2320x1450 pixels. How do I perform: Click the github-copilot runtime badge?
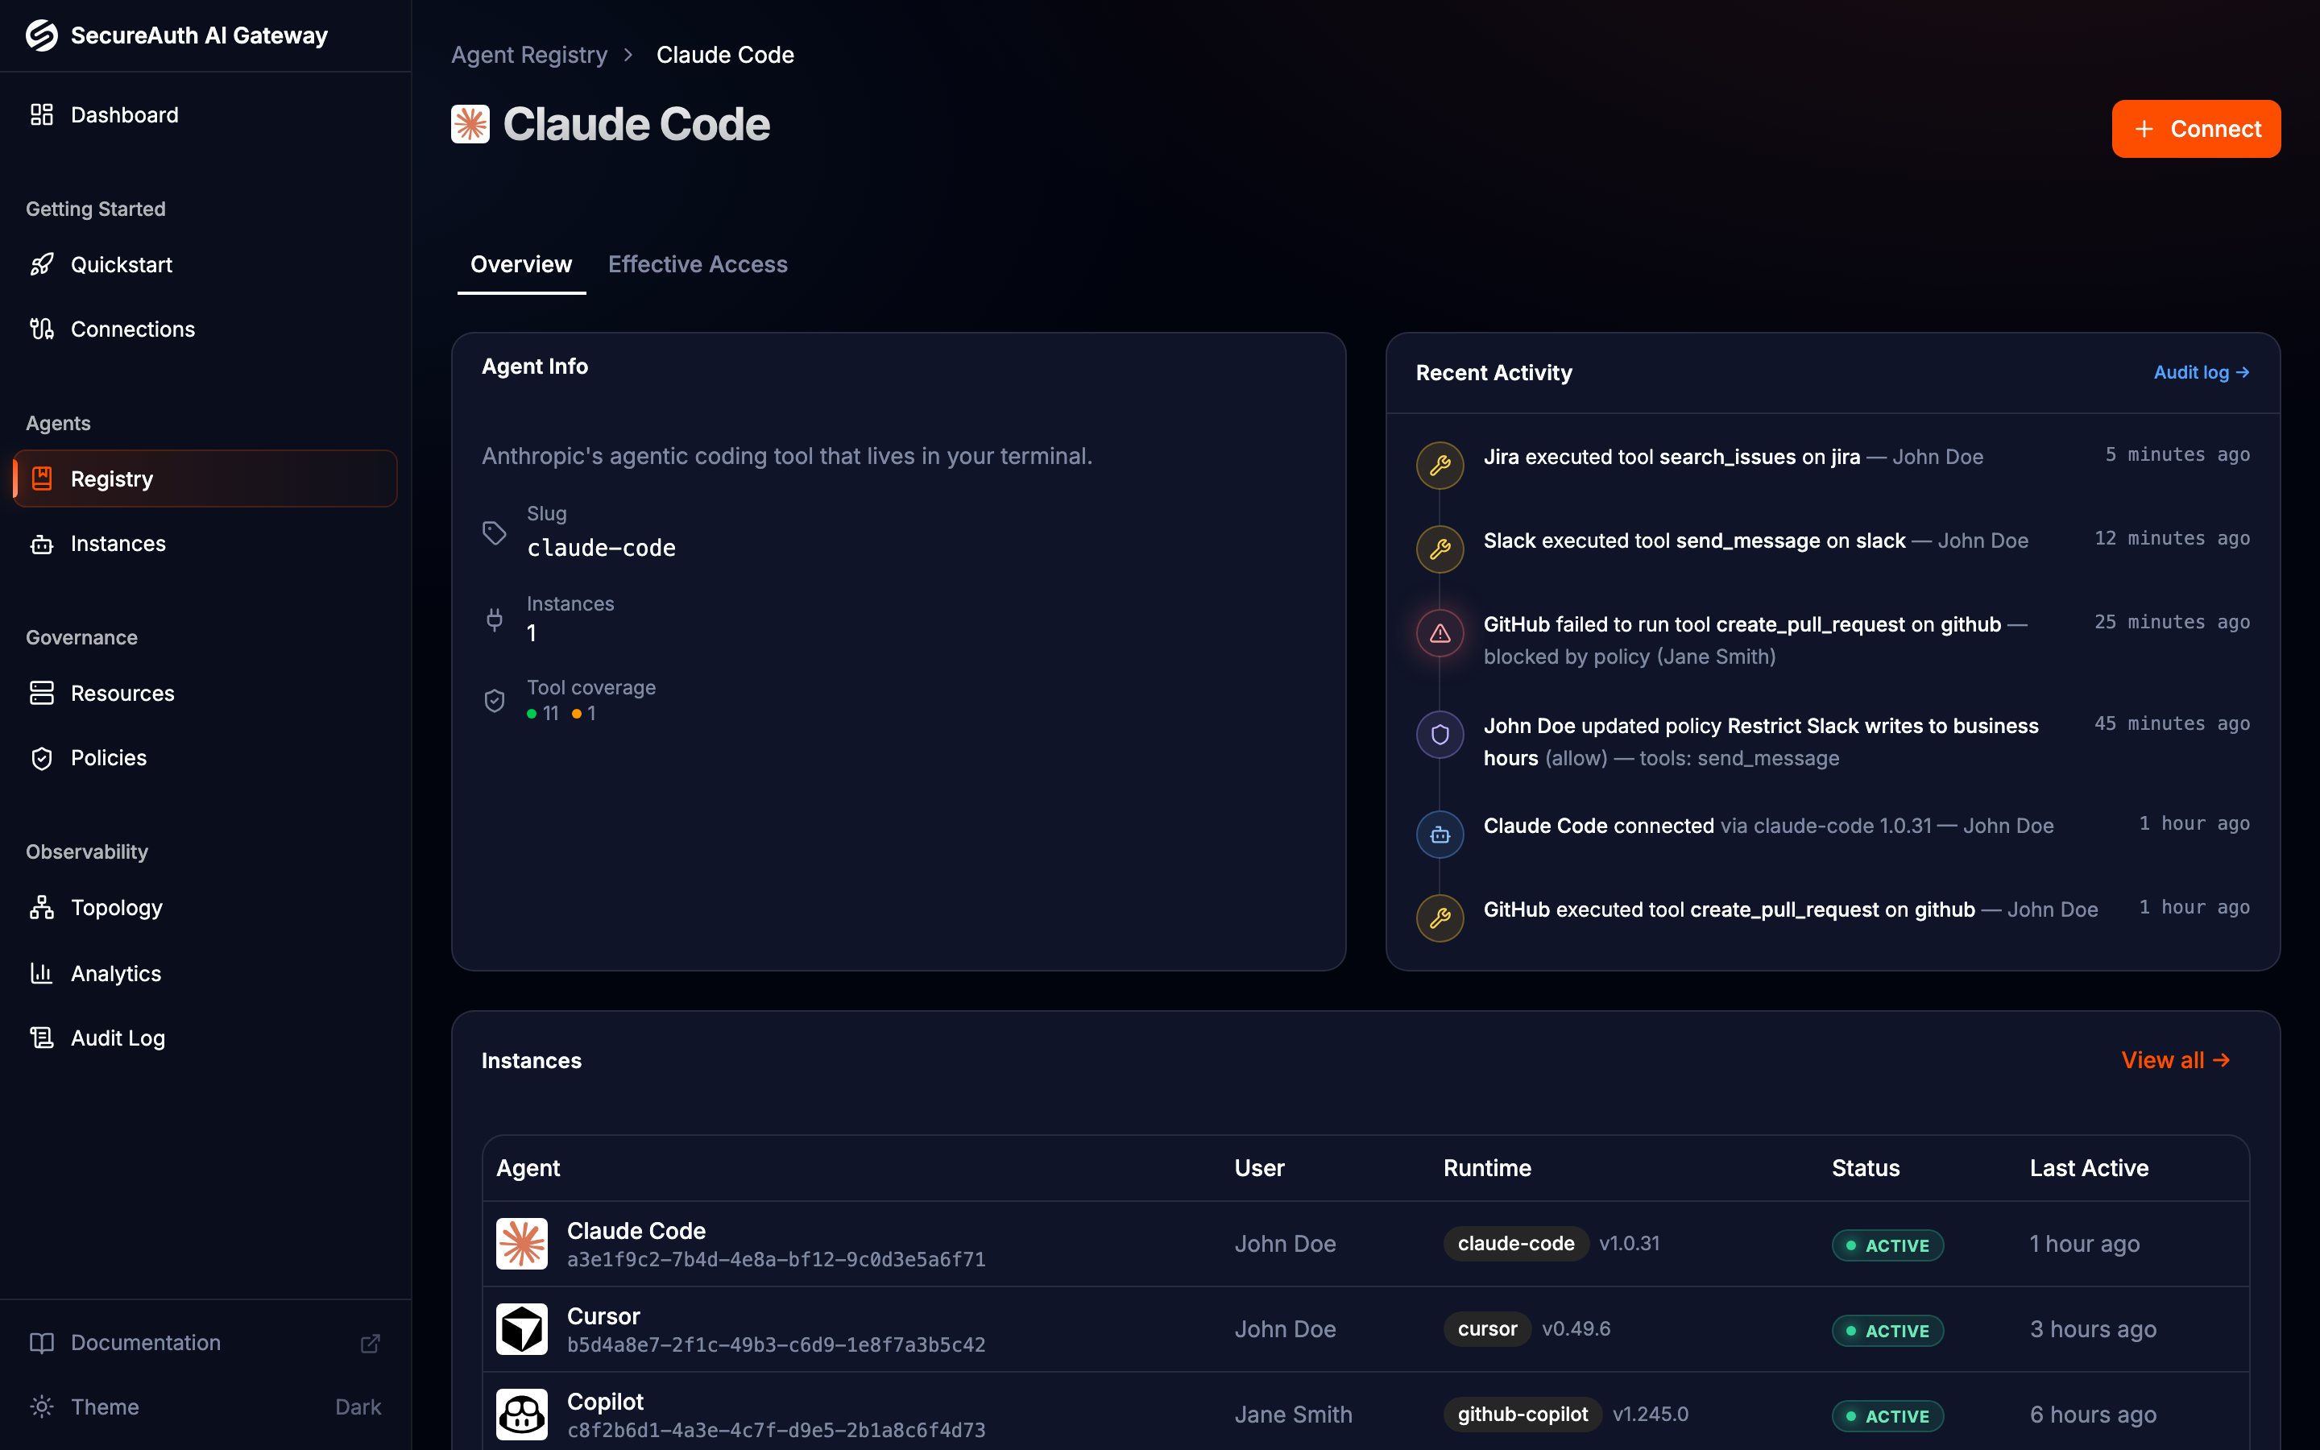[x=1522, y=1415]
